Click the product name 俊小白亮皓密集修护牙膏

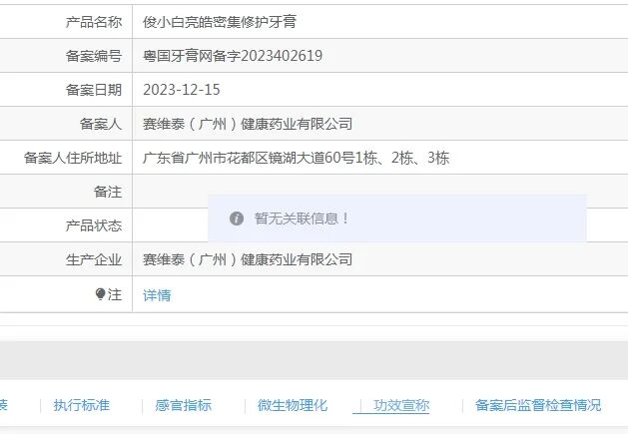click(220, 22)
